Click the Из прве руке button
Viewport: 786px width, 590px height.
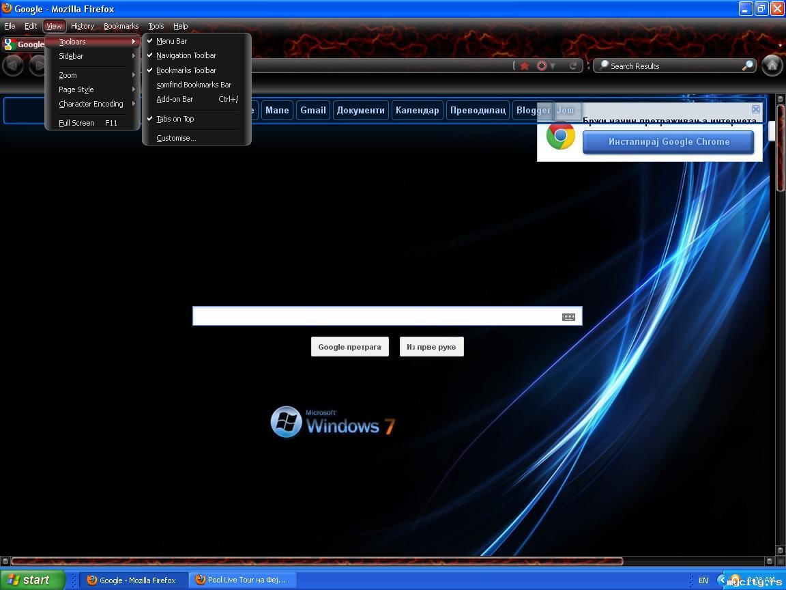432,347
